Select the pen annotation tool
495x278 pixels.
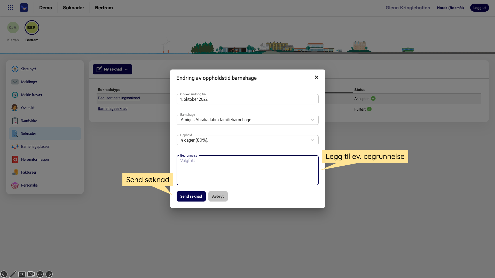(x=13, y=274)
